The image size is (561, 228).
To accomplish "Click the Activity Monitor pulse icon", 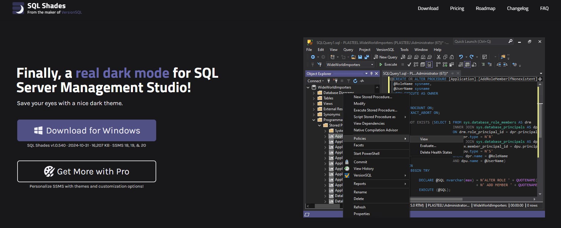I will [x=362, y=81].
